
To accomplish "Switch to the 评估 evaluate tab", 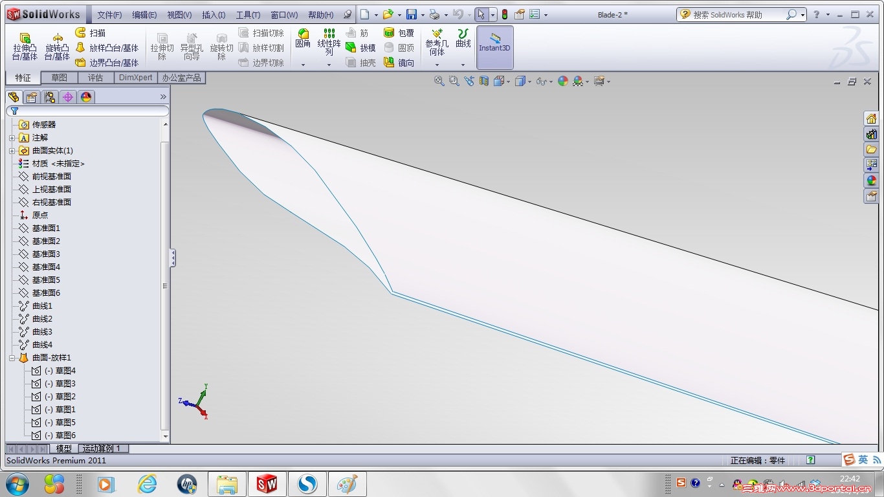I will coord(96,78).
